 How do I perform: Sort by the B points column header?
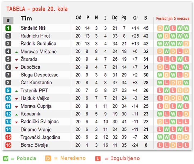(x=145, y=18)
